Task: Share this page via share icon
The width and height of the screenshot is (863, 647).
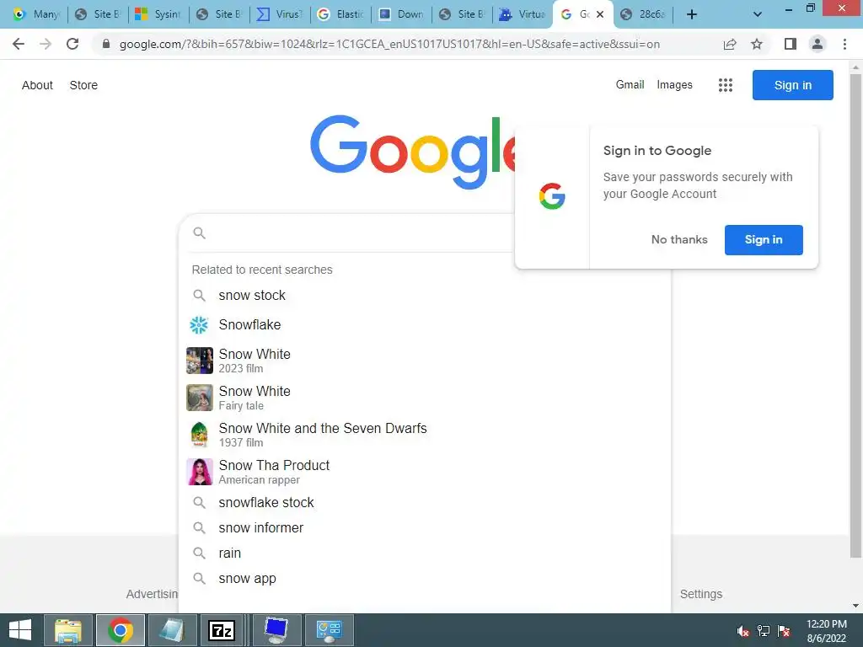Action: tap(730, 44)
